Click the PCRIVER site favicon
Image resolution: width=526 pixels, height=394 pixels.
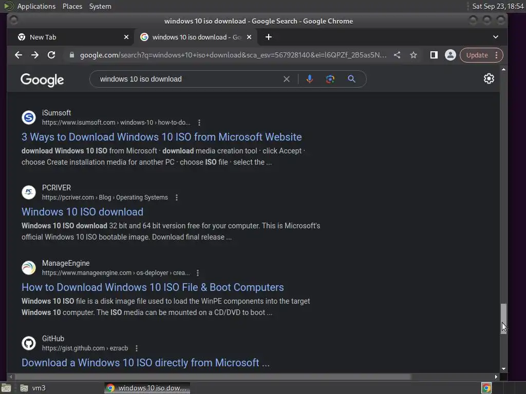[x=29, y=193]
